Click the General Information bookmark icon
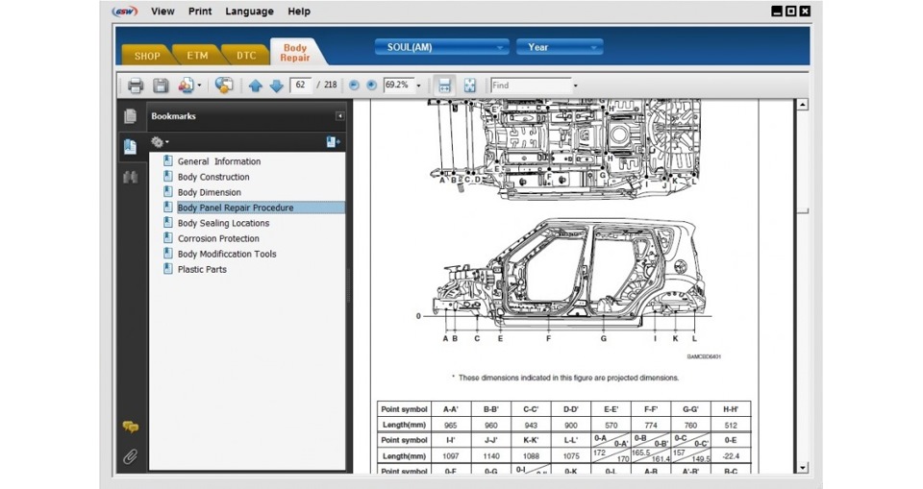This screenshot has width=923, height=489. (x=167, y=160)
